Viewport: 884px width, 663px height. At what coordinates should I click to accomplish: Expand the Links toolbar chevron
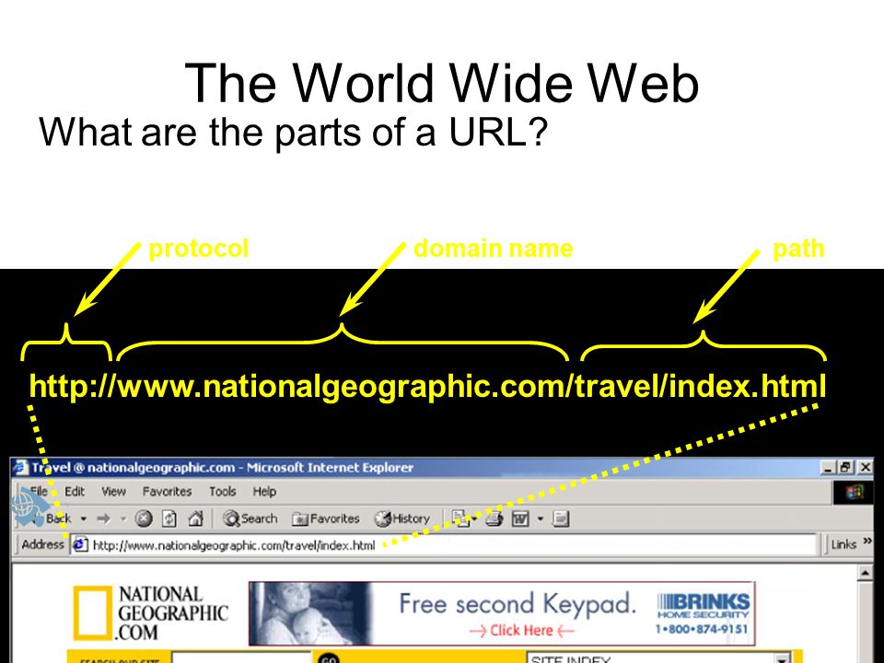[867, 541]
